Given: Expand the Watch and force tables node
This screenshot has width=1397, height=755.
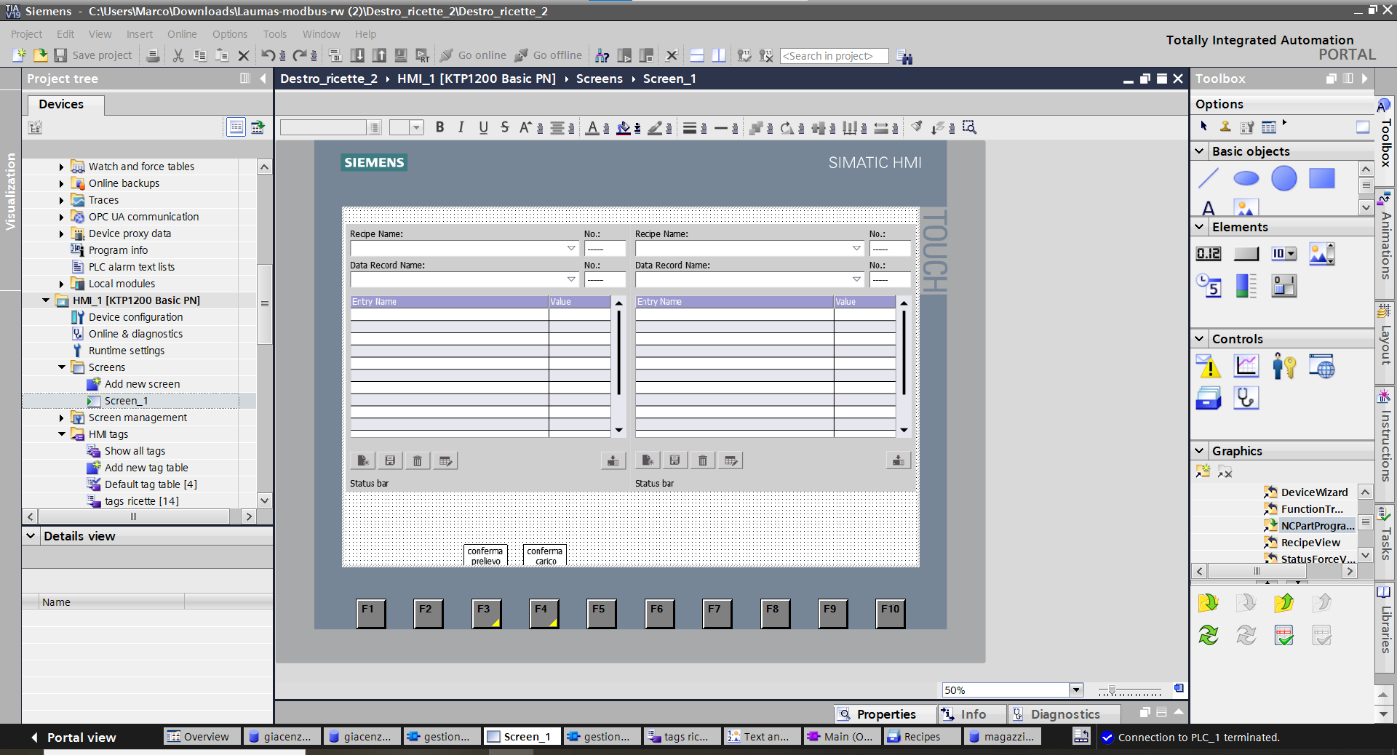Looking at the screenshot, I should [62, 167].
